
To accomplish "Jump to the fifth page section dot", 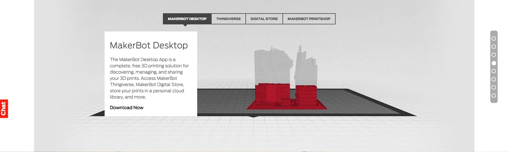I will click(494, 71).
